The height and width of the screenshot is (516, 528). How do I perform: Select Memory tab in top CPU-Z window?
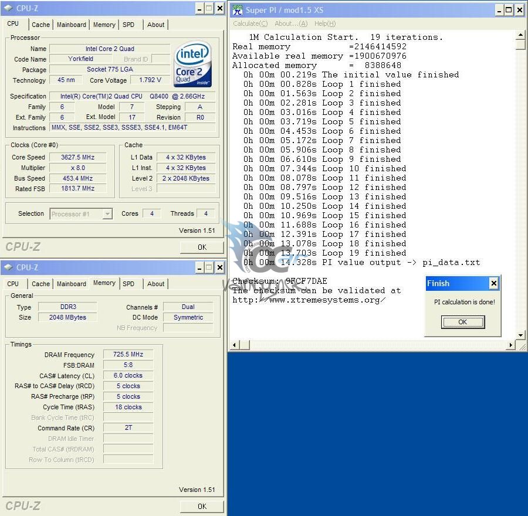click(104, 25)
